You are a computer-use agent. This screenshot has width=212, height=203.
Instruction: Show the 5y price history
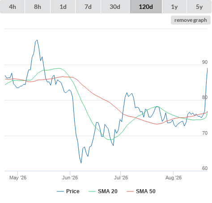199,7
